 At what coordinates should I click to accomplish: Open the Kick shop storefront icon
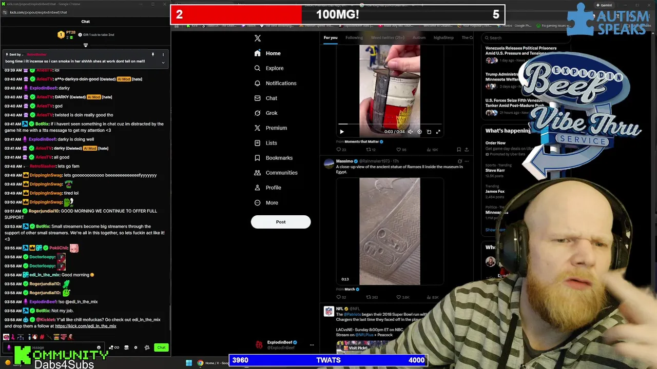(126, 347)
